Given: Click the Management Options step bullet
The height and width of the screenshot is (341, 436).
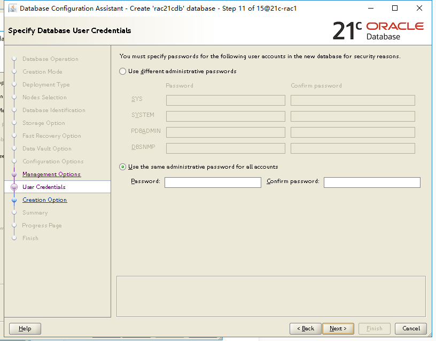Looking at the screenshot, I should (14, 174).
